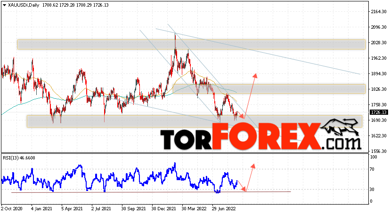The image size is (390, 214).
Task: Click the 30 Dec 2021 date label
Action: [x=163, y=209]
